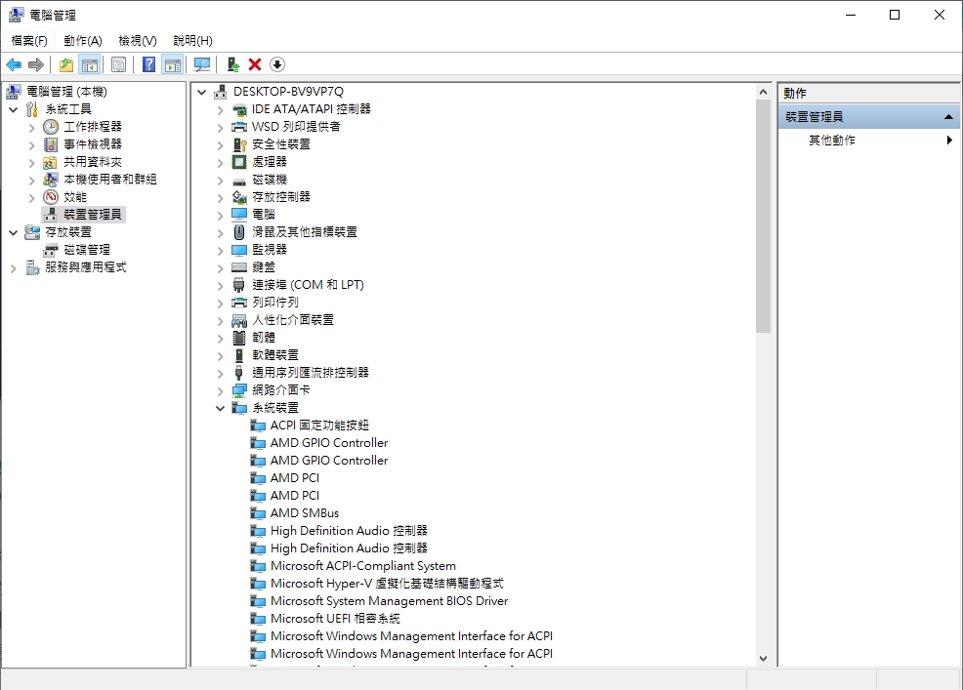Open the 檢視(V) menu
This screenshot has width=963, height=690.
[138, 41]
